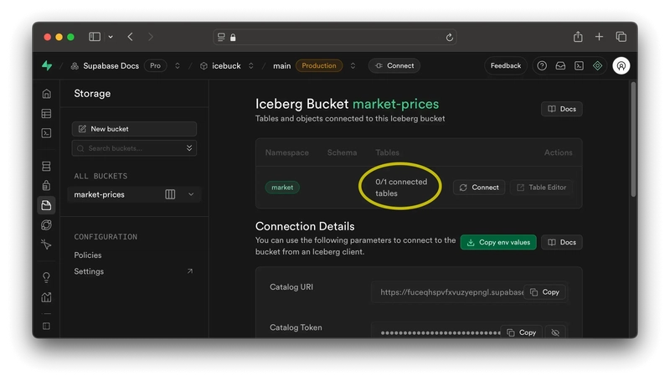Open the Authentication lock sidebar icon

tap(47, 185)
